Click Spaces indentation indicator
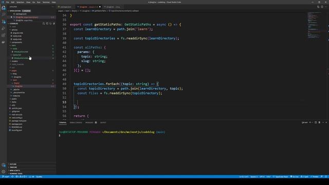Image resolution: width=329 pixels, height=185 pixels. pos(254,177)
